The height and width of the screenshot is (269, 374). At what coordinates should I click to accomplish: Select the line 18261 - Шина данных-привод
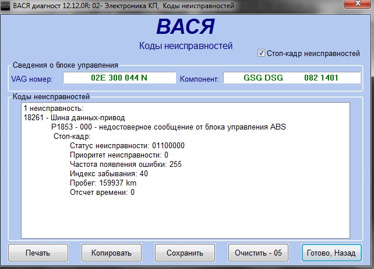point(74,118)
